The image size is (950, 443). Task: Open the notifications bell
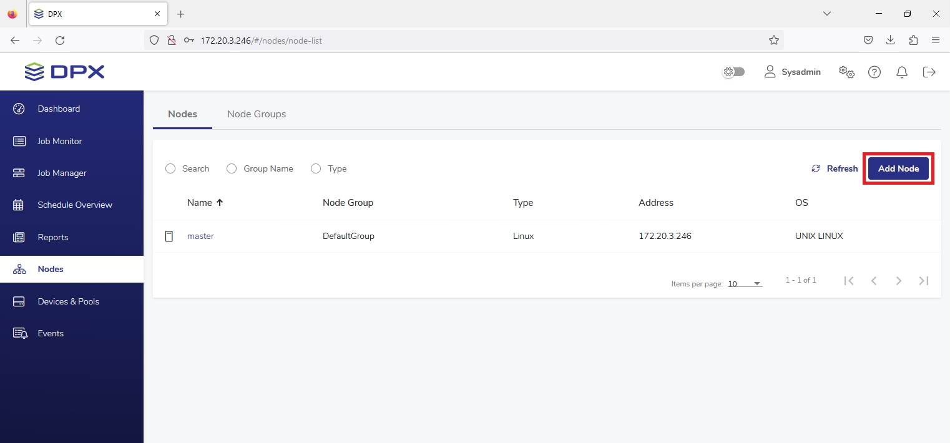pyautogui.click(x=902, y=72)
